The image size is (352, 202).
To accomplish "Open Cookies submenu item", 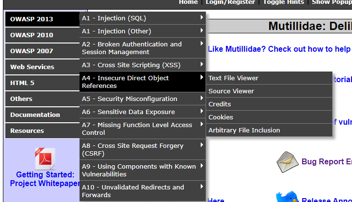I will tap(269, 117).
